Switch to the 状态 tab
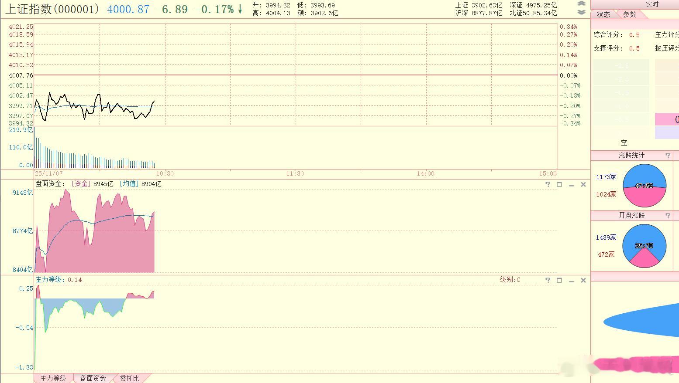Screen dimensions: 679x383 (x=604, y=14)
